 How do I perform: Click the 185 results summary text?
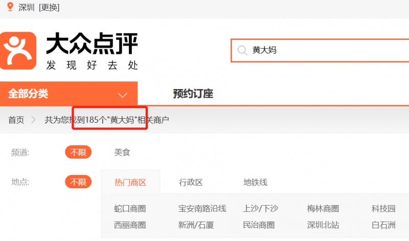coord(107,120)
